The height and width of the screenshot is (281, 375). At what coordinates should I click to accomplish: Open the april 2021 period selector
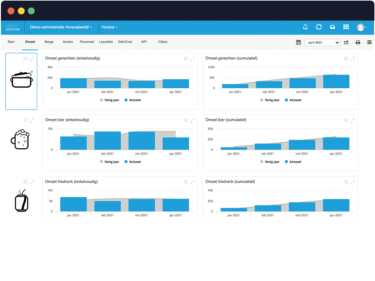(322, 42)
